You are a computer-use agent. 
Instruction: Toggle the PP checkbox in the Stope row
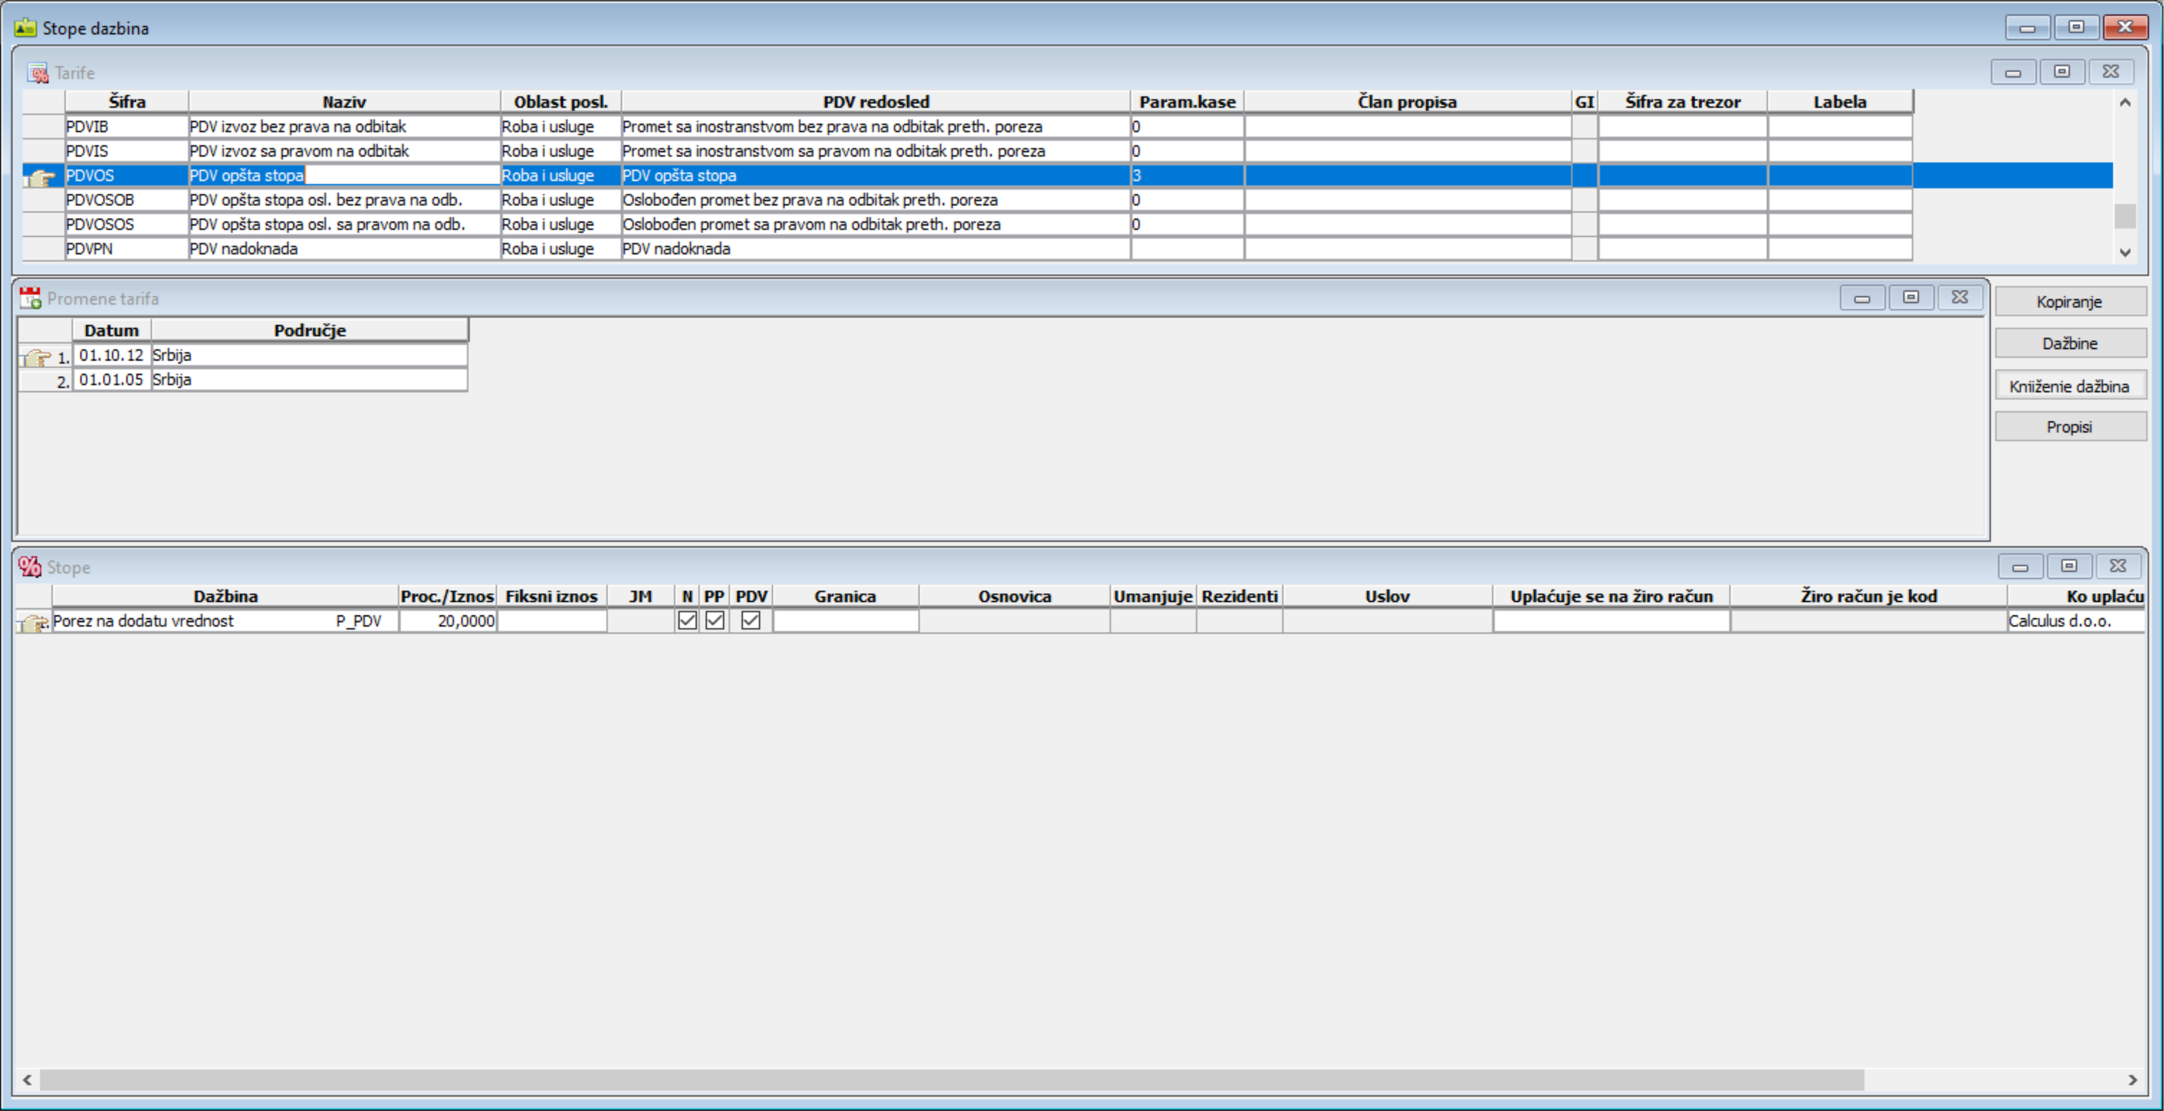715,621
